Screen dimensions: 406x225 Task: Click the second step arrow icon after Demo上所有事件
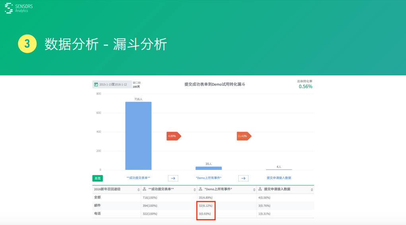[x=243, y=178]
